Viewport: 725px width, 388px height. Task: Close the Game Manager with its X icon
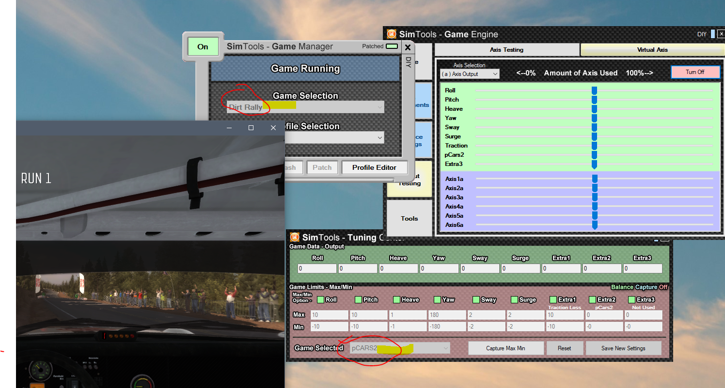(408, 47)
